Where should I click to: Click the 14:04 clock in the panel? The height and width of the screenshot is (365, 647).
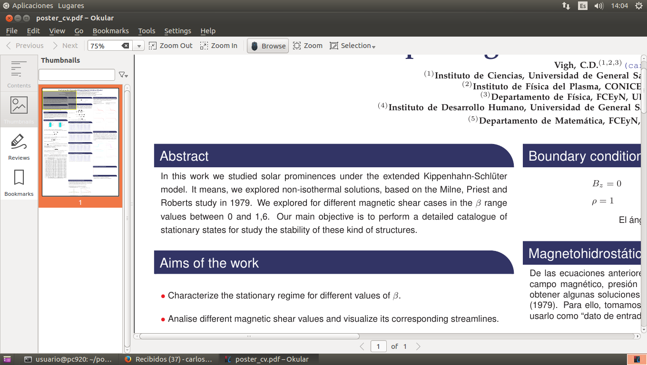click(619, 6)
